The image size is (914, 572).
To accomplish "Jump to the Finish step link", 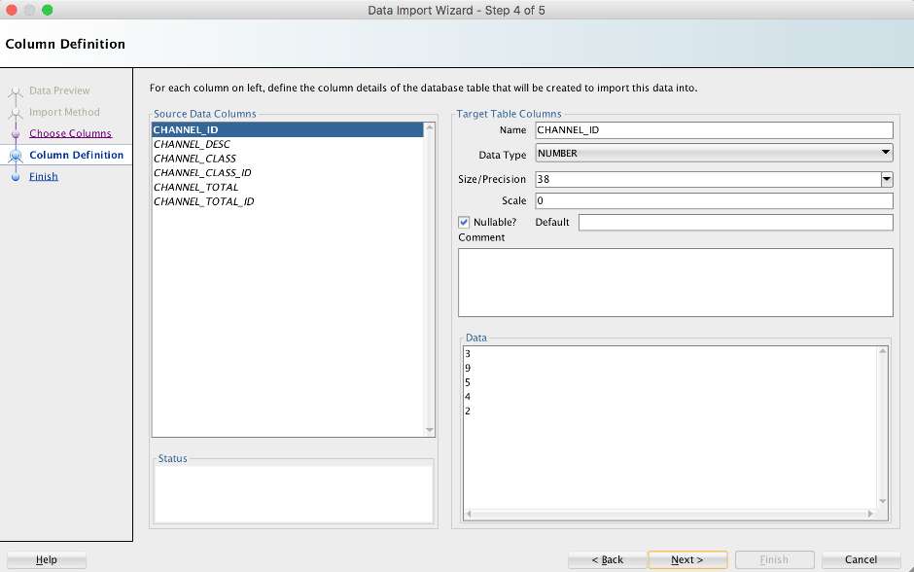I will (x=44, y=177).
